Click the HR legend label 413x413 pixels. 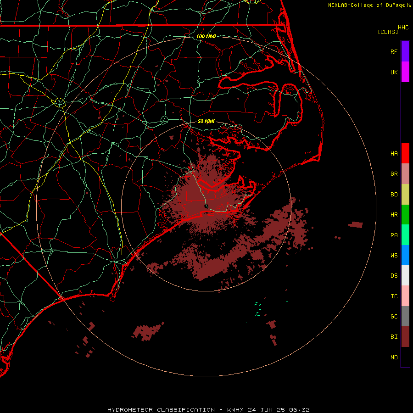[x=394, y=215]
